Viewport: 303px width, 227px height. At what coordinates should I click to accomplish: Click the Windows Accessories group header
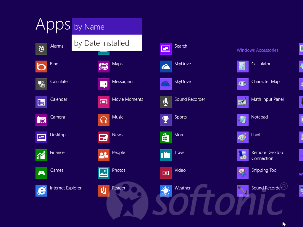pyautogui.click(x=257, y=50)
